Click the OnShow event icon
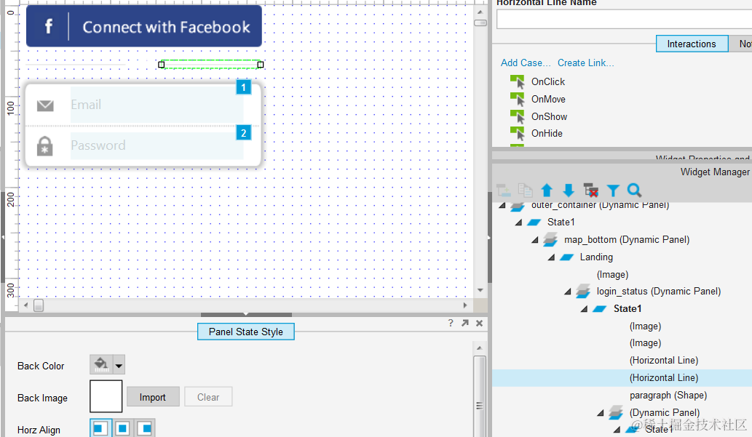This screenshot has height=437, width=752. pyautogui.click(x=518, y=116)
